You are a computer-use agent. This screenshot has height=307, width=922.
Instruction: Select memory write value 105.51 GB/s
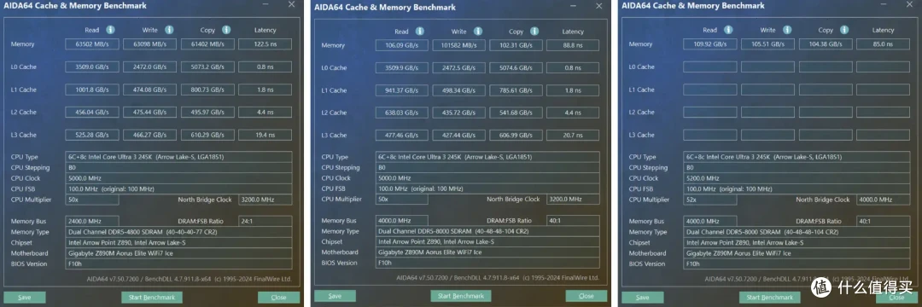pyautogui.click(x=767, y=44)
